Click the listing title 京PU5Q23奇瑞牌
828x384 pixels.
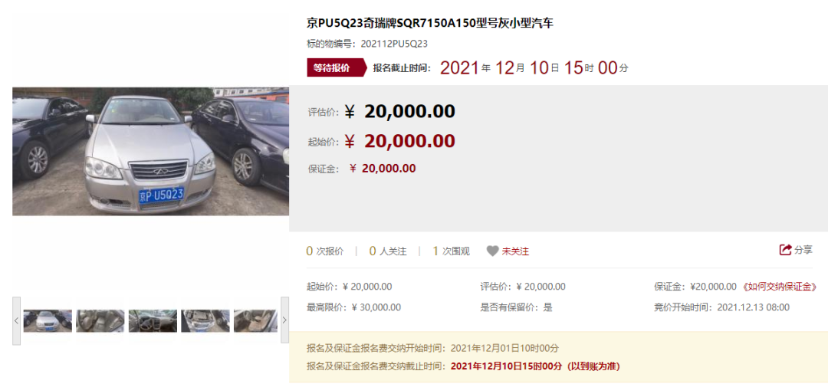point(430,23)
